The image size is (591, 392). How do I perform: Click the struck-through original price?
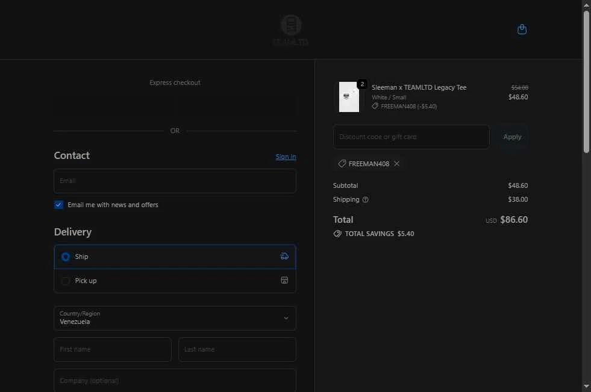[x=519, y=87]
